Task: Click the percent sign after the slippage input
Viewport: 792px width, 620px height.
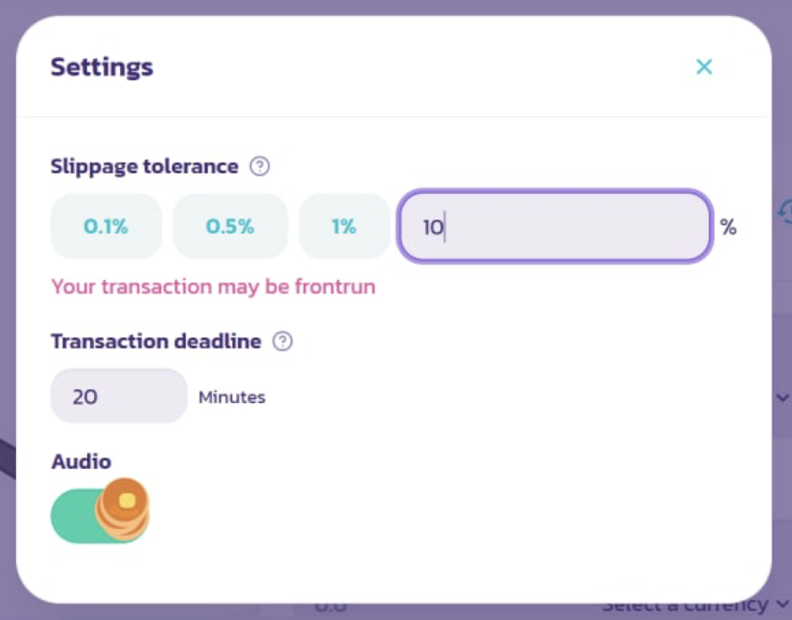Action: [x=729, y=227]
